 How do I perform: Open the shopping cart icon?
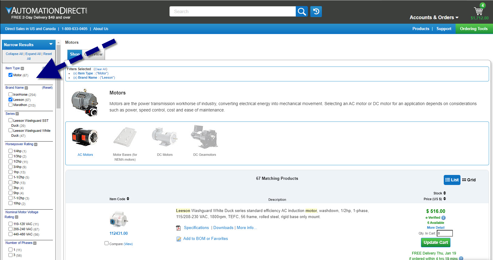479,11
